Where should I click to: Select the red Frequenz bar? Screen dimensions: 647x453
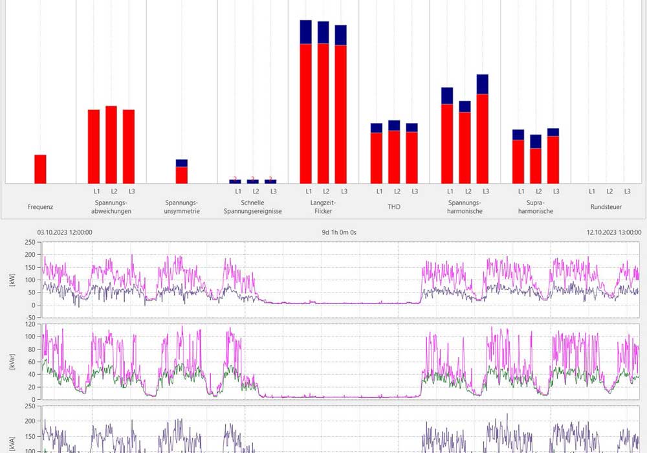point(40,169)
